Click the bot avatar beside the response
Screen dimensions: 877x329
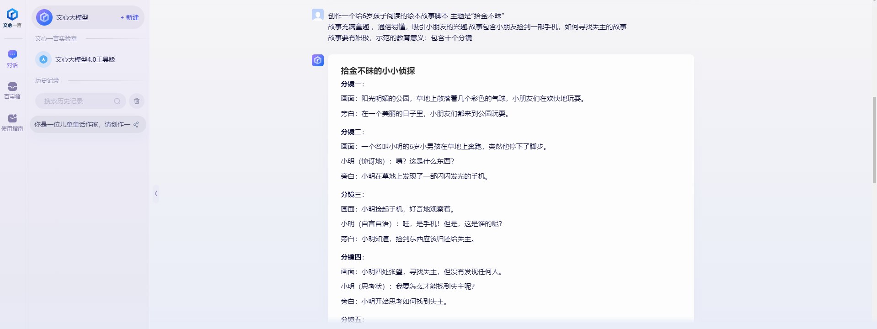tap(318, 60)
